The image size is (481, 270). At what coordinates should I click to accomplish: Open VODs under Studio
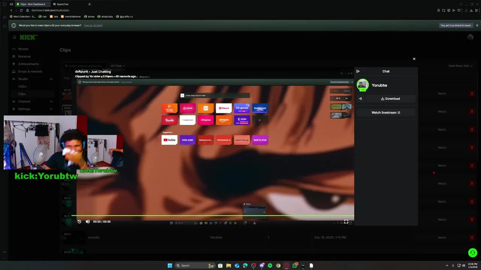23,87
